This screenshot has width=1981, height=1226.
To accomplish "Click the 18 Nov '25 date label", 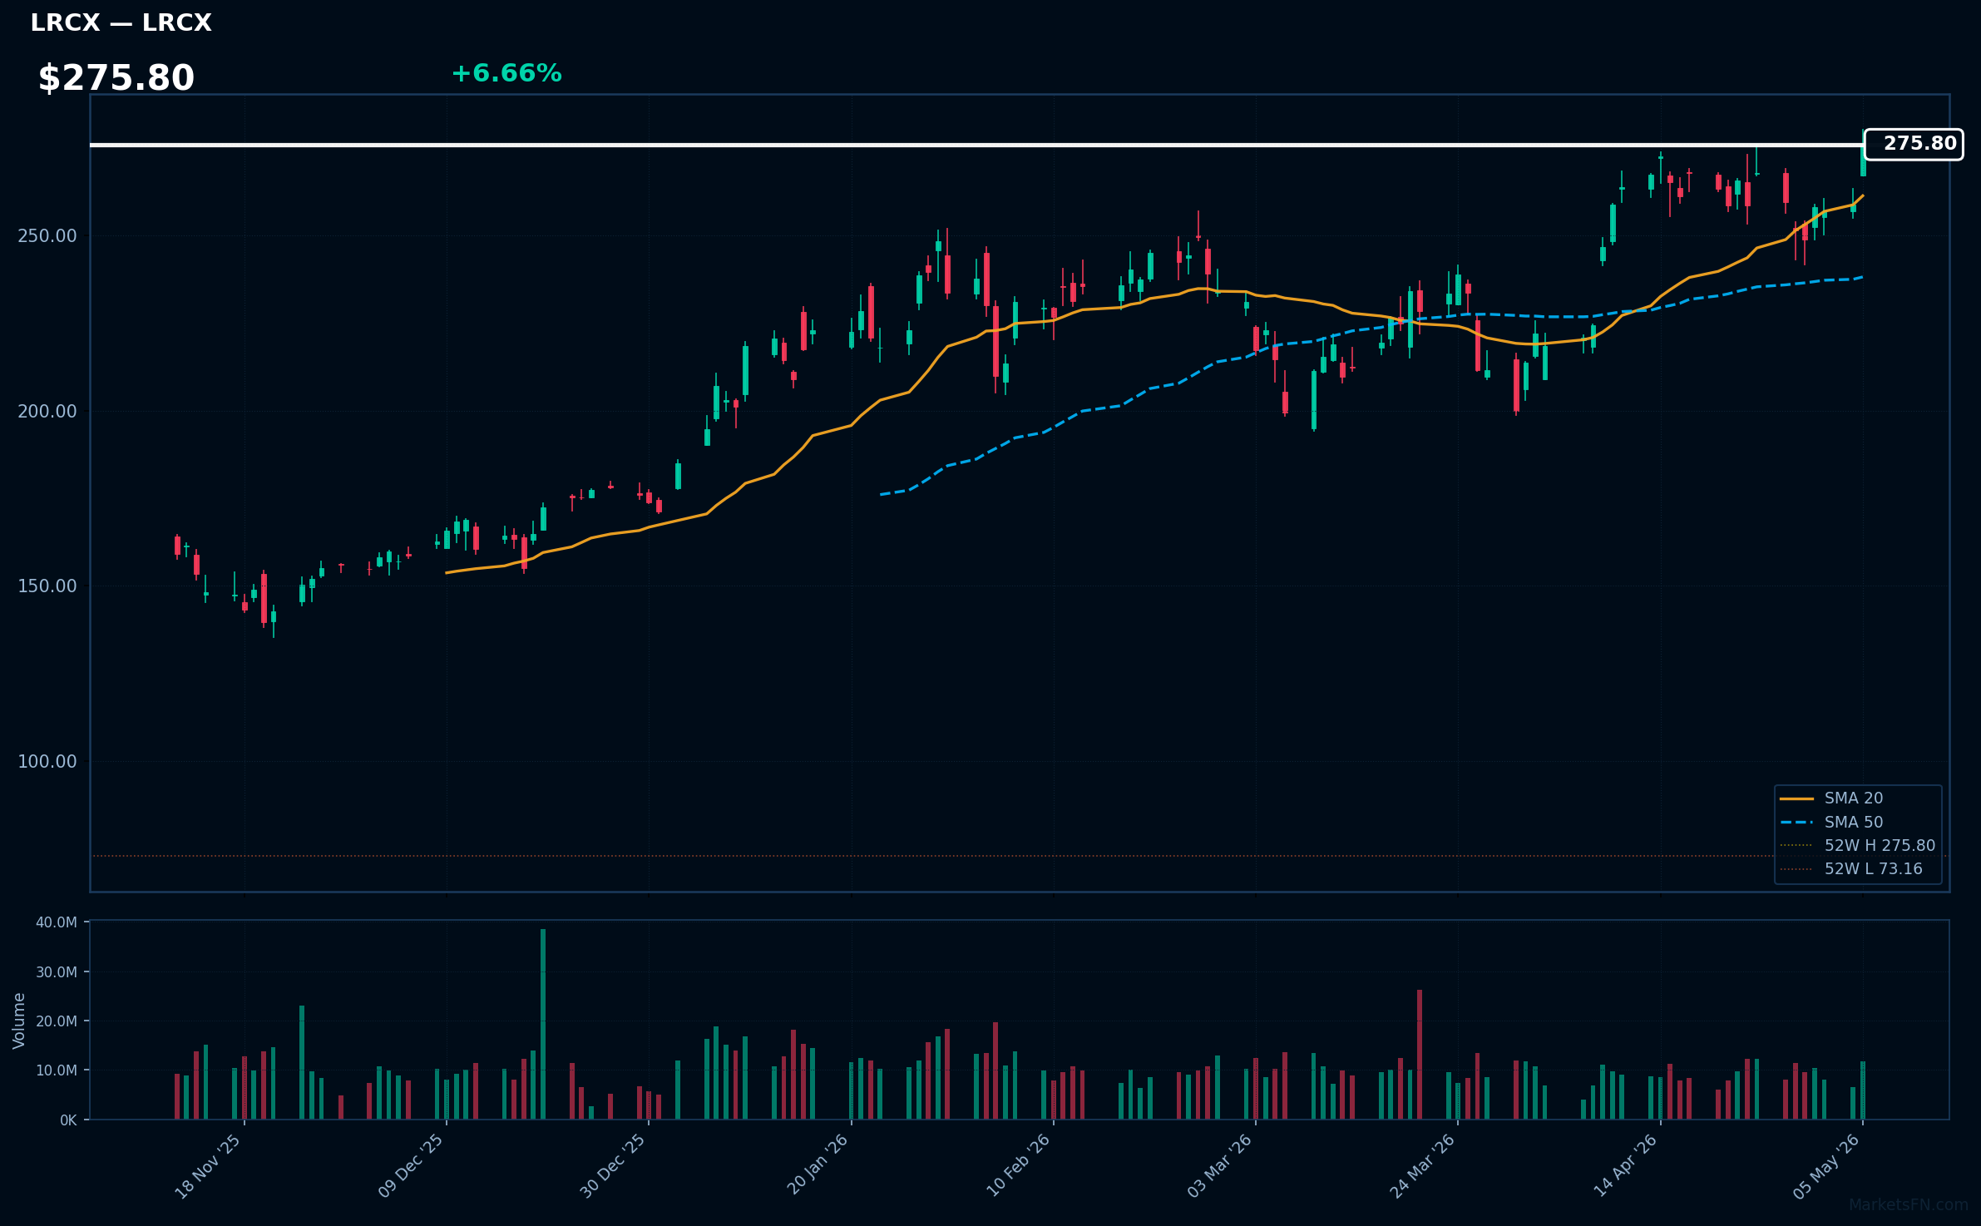I will click(x=208, y=1166).
